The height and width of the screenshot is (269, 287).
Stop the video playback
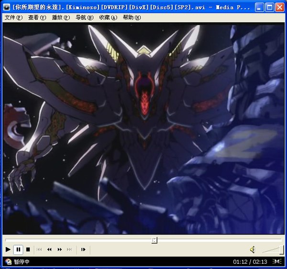(x=28, y=249)
